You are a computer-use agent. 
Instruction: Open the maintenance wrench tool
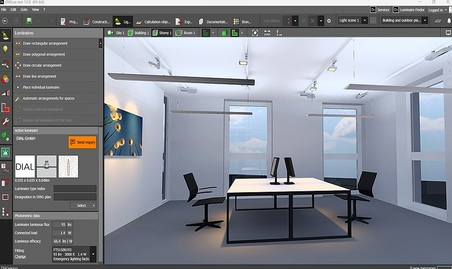pyautogui.click(x=5, y=122)
